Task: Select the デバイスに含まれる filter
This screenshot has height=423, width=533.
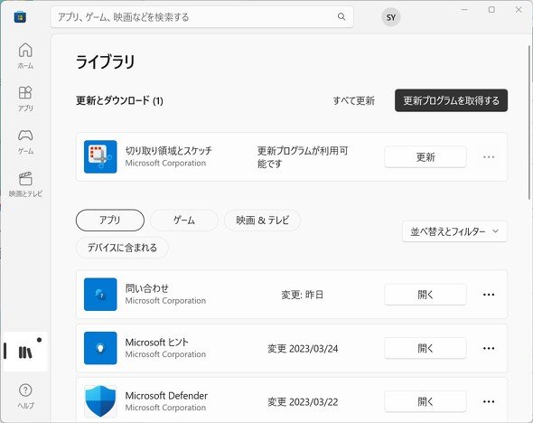Action: click(122, 248)
